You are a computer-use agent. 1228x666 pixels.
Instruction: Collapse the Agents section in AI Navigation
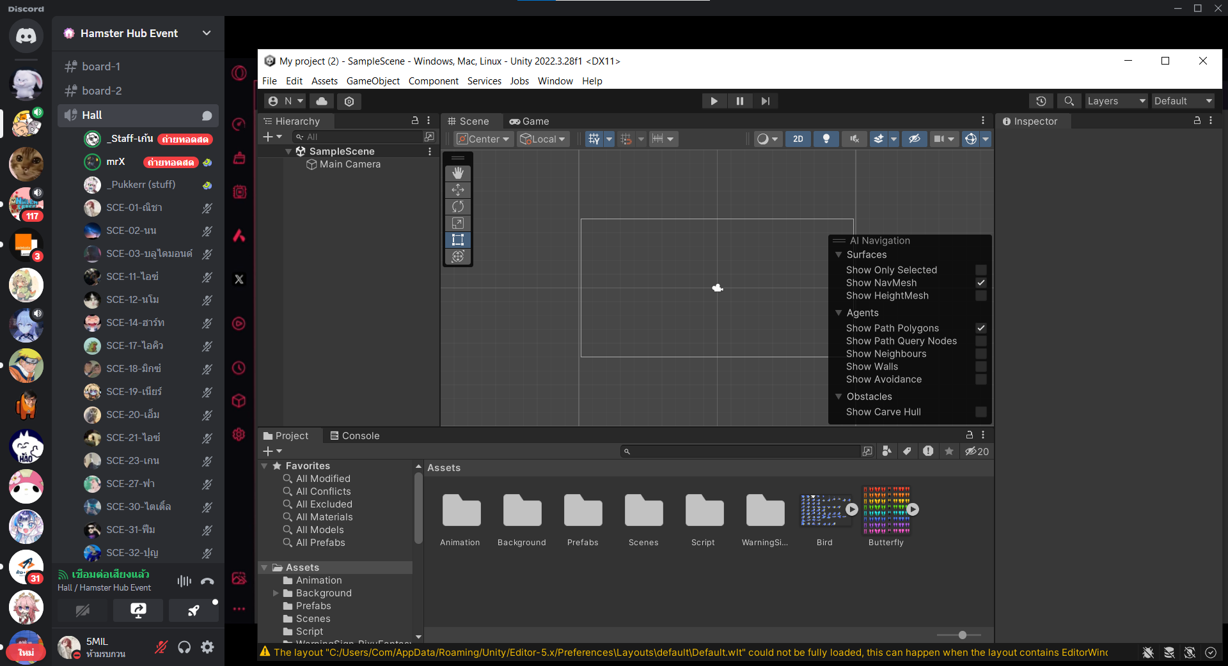(838, 313)
